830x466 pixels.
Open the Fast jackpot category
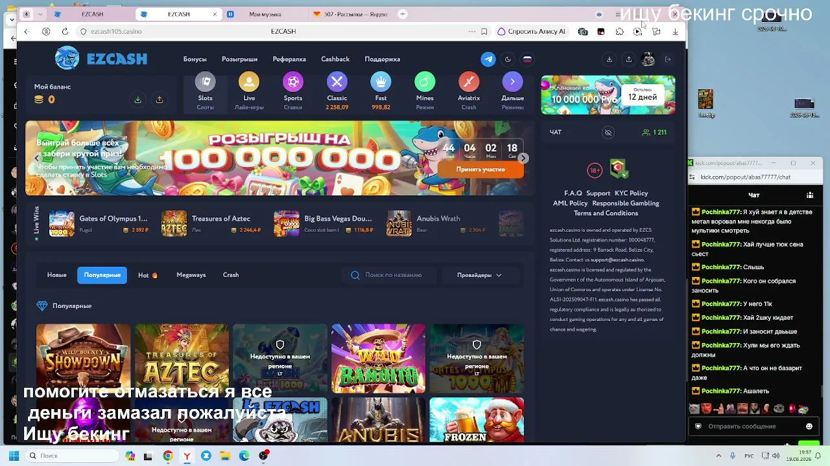point(381,91)
